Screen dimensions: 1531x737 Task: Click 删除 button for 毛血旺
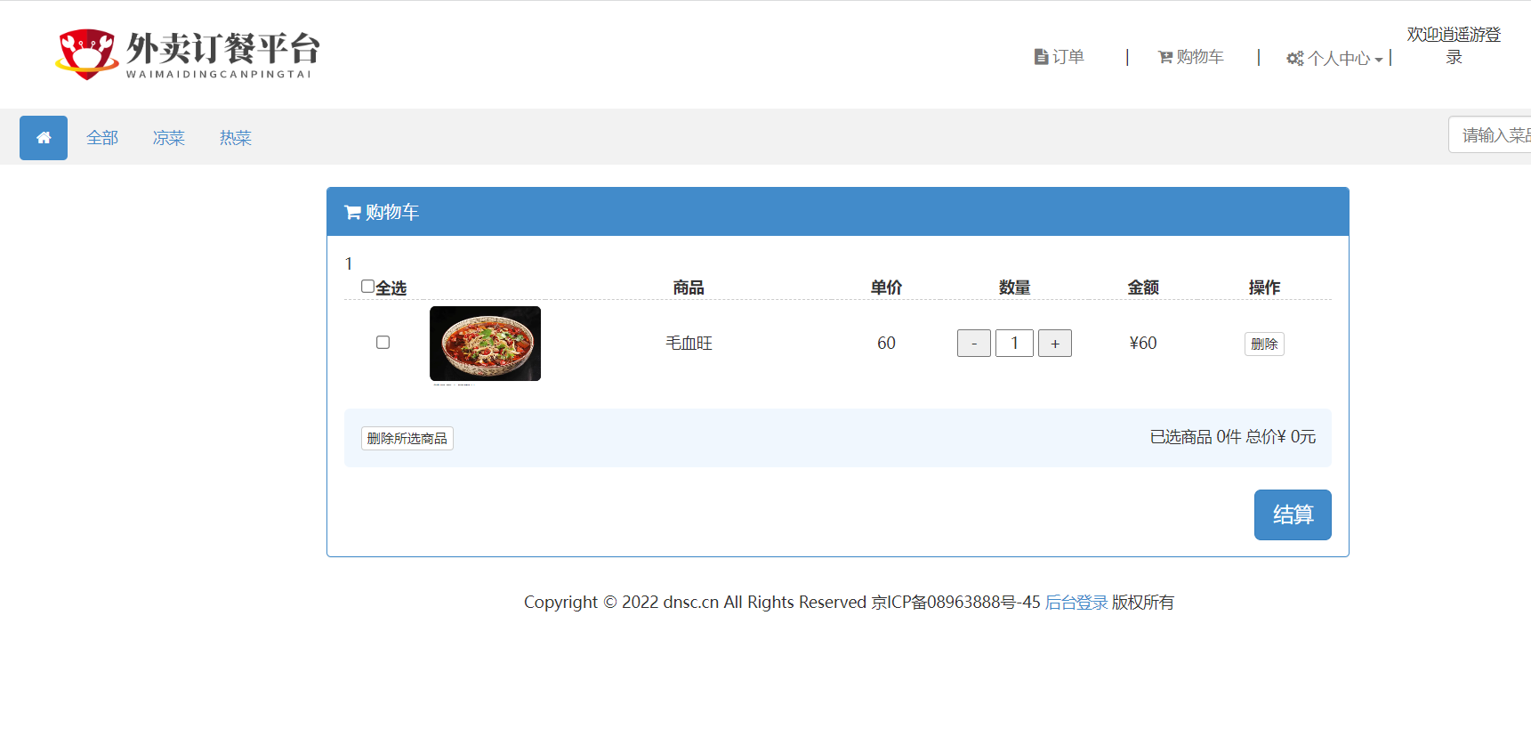click(1264, 344)
